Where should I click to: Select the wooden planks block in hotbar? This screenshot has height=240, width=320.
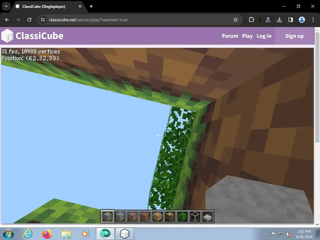click(x=157, y=216)
